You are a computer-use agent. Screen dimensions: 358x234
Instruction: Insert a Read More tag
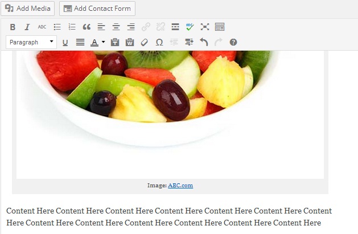coord(175,27)
